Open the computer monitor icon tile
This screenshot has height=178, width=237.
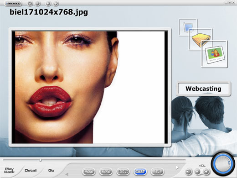pos(188,27)
